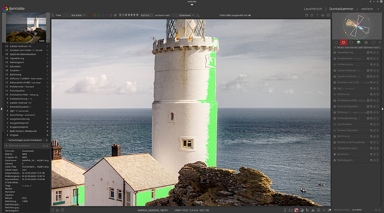Viewport: 384px width, 213px height.
Task: Toggle the Agx module on/off
Action: coord(335,89)
